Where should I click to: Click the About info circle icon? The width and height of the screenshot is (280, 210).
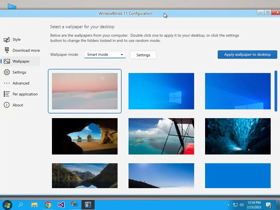pyautogui.click(x=7, y=105)
